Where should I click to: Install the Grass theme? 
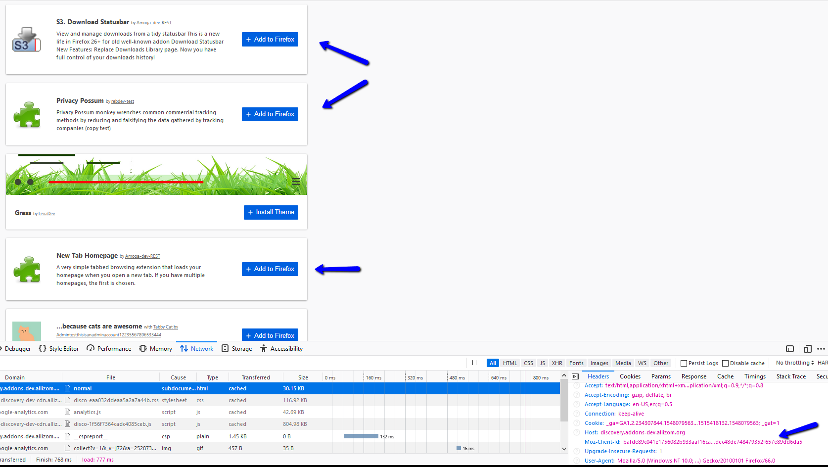pyautogui.click(x=271, y=212)
